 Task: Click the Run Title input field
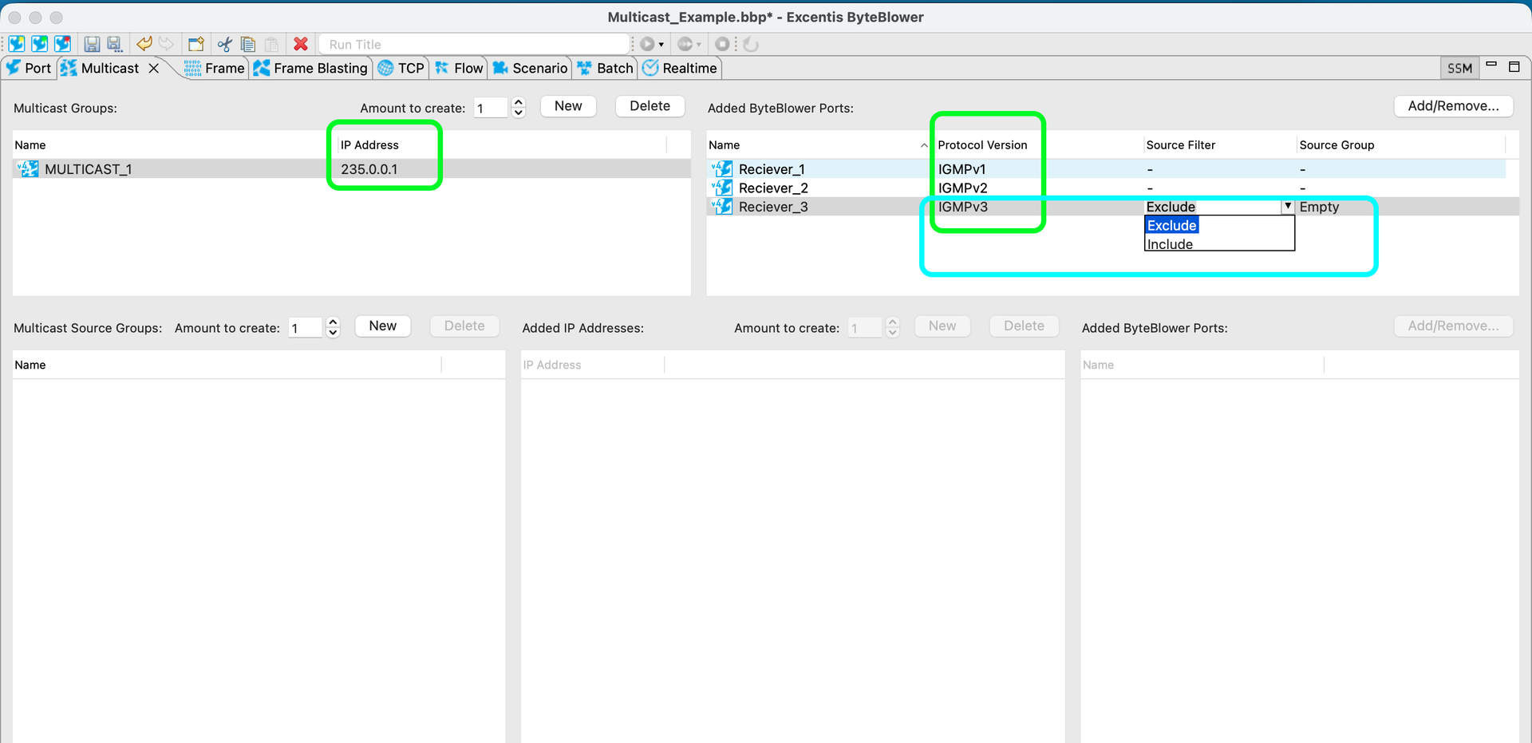pos(475,45)
